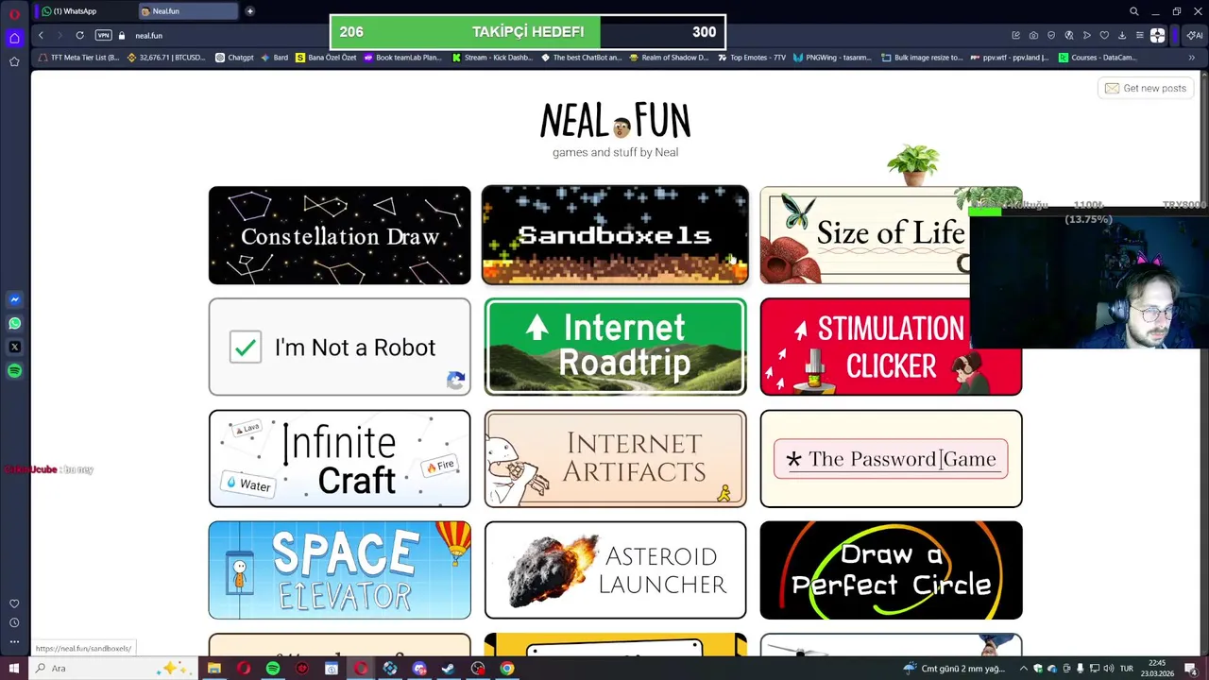Open the Chatgpt bookmark
The width and height of the screenshot is (1209, 680).
[234, 58]
